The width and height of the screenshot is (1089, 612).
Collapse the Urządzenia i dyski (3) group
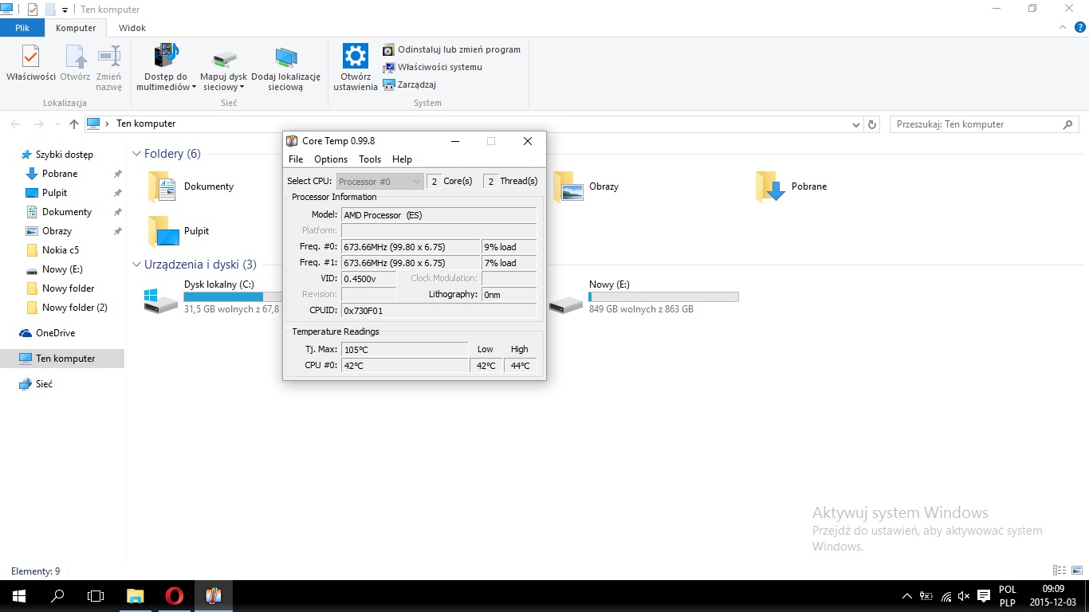point(137,265)
